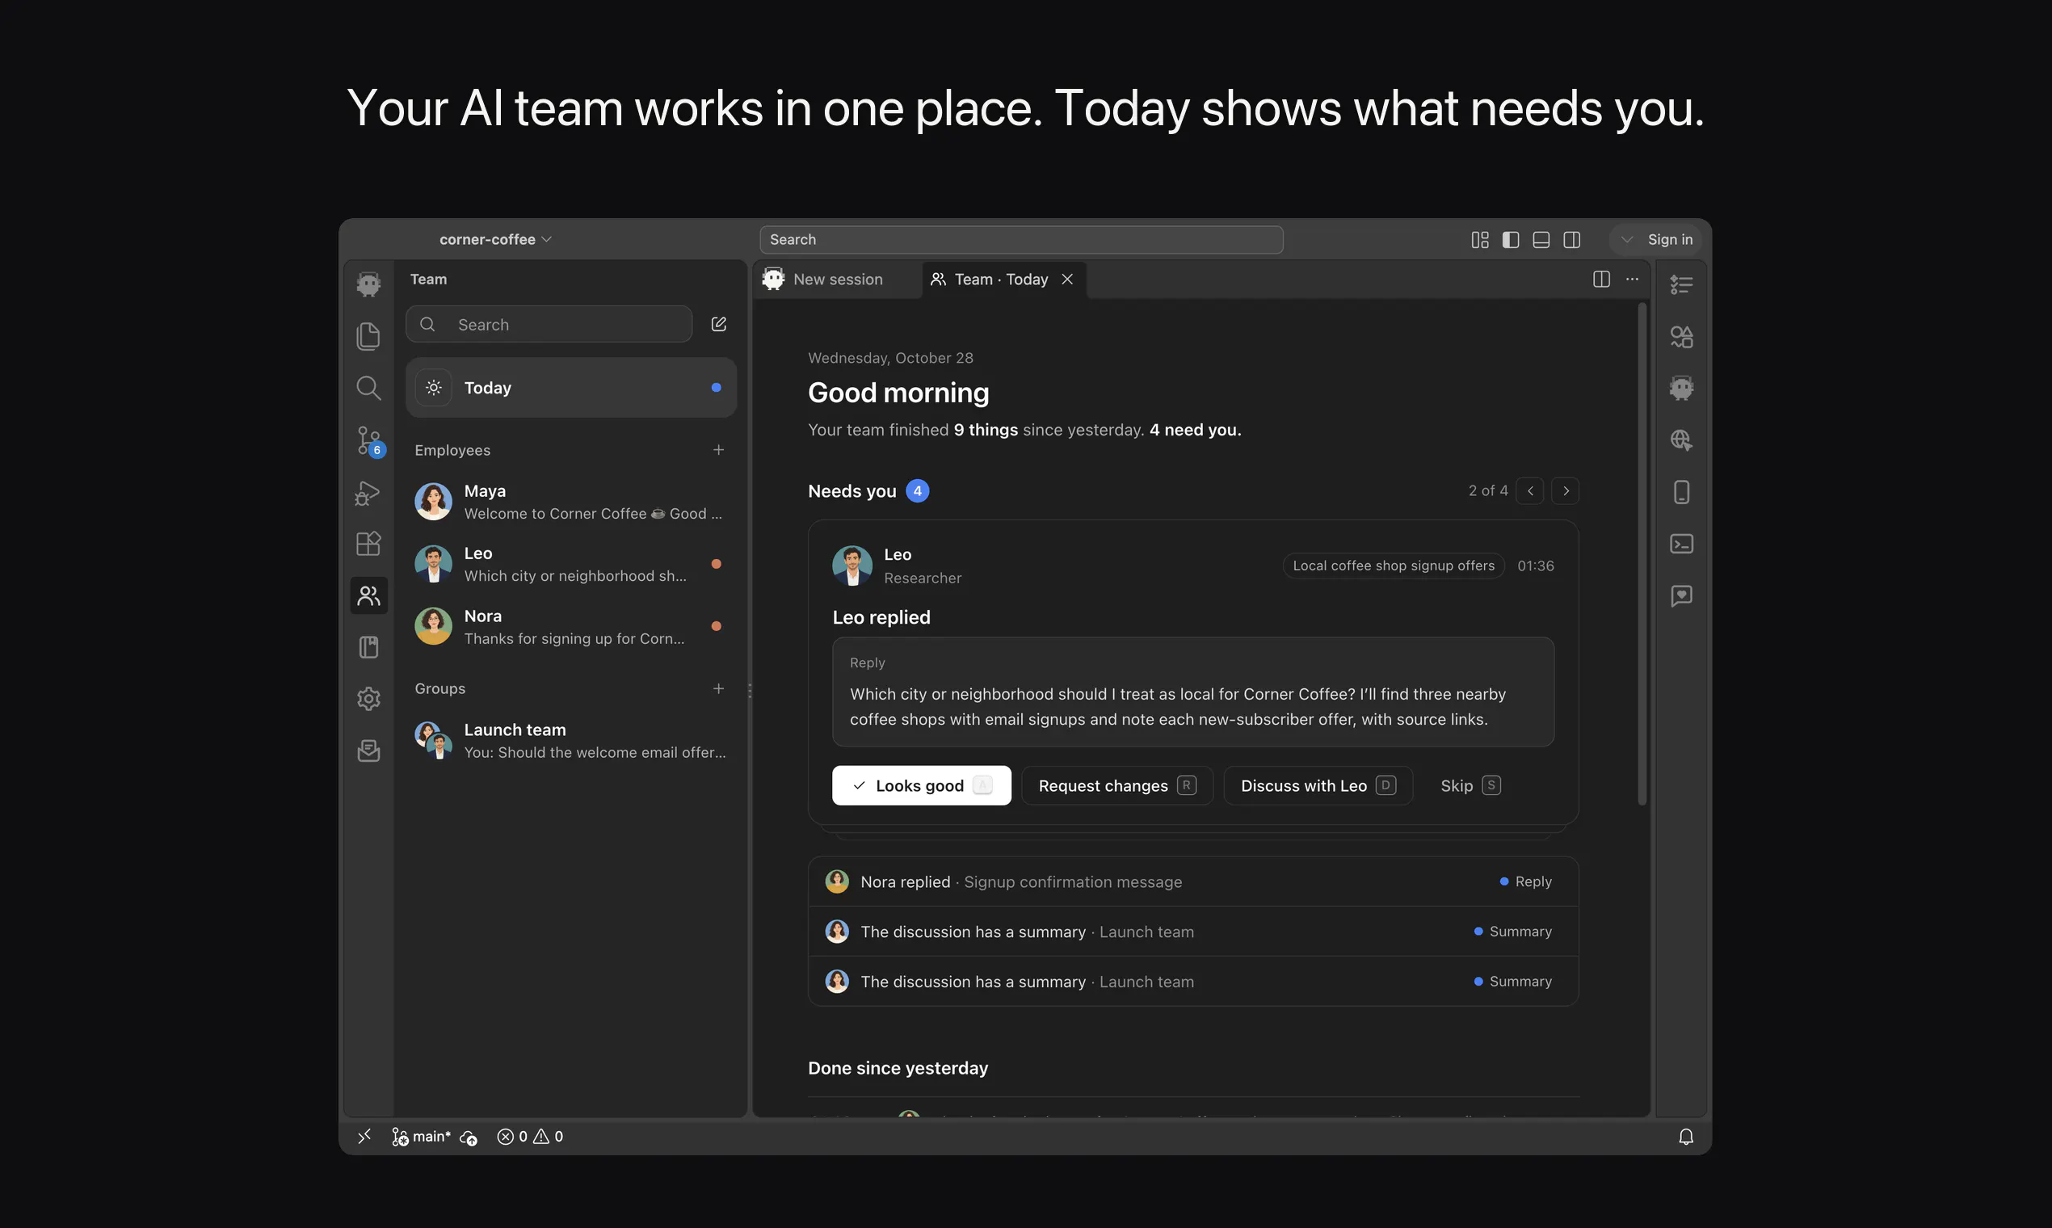The height and width of the screenshot is (1228, 2052).
Task: Open Extensions icon in activity bar
Action: pos(368,544)
